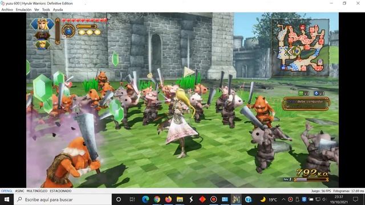Click the 792 K.O. counter
Screen dimensions: 365x205
click(312, 173)
